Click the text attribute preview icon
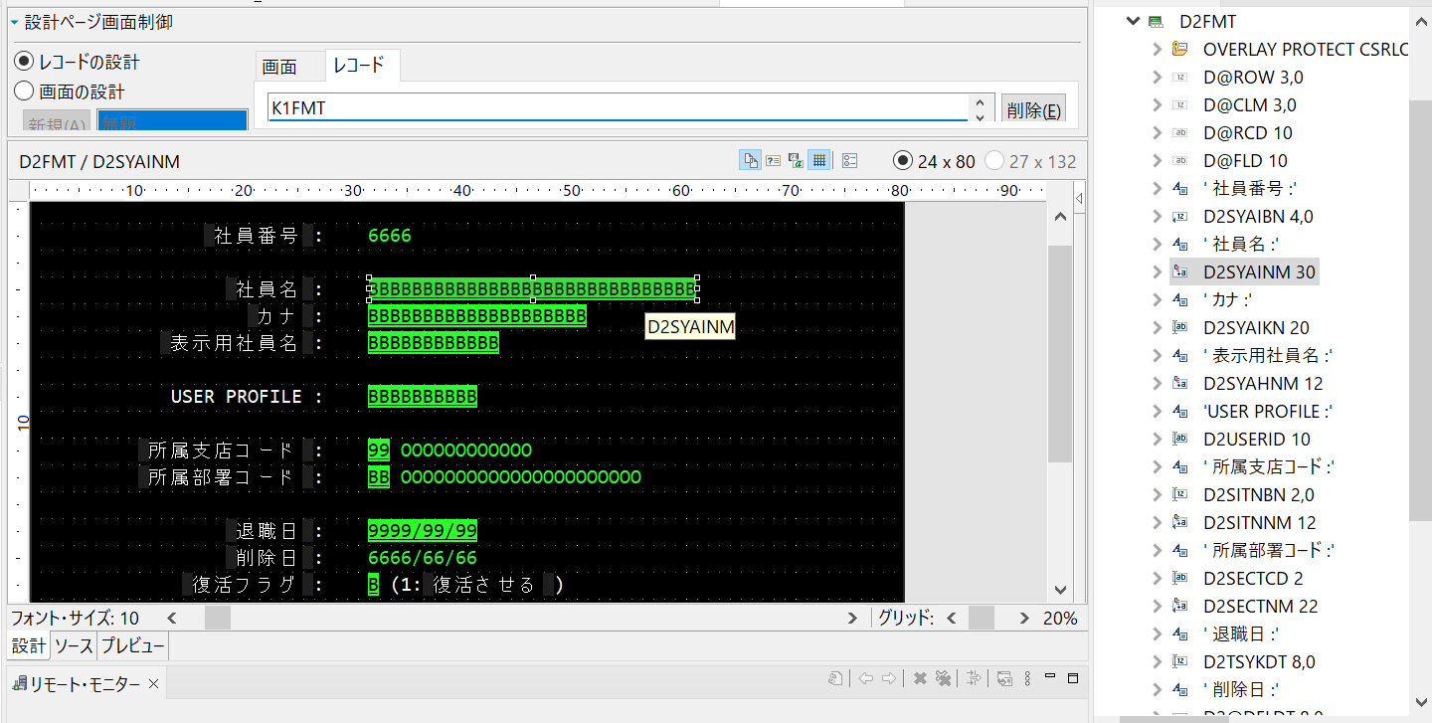Image resolution: width=1432 pixels, height=723 pixels. pyautogui.click(x=796, y=160)
